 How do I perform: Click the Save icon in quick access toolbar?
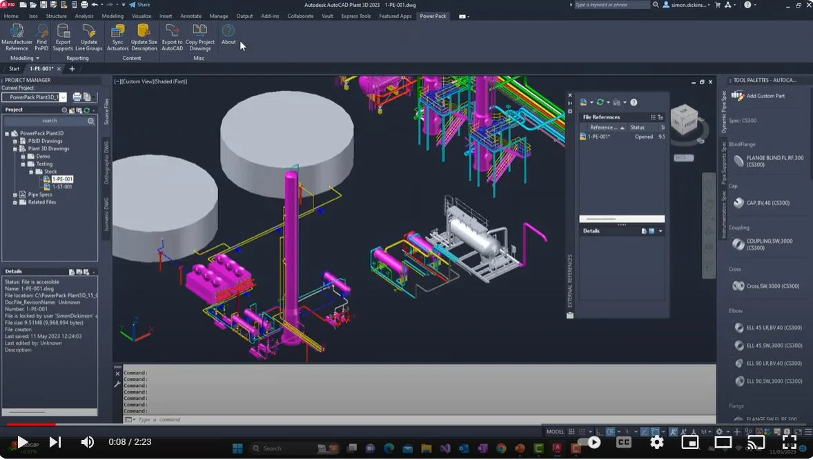click(43, 5)
